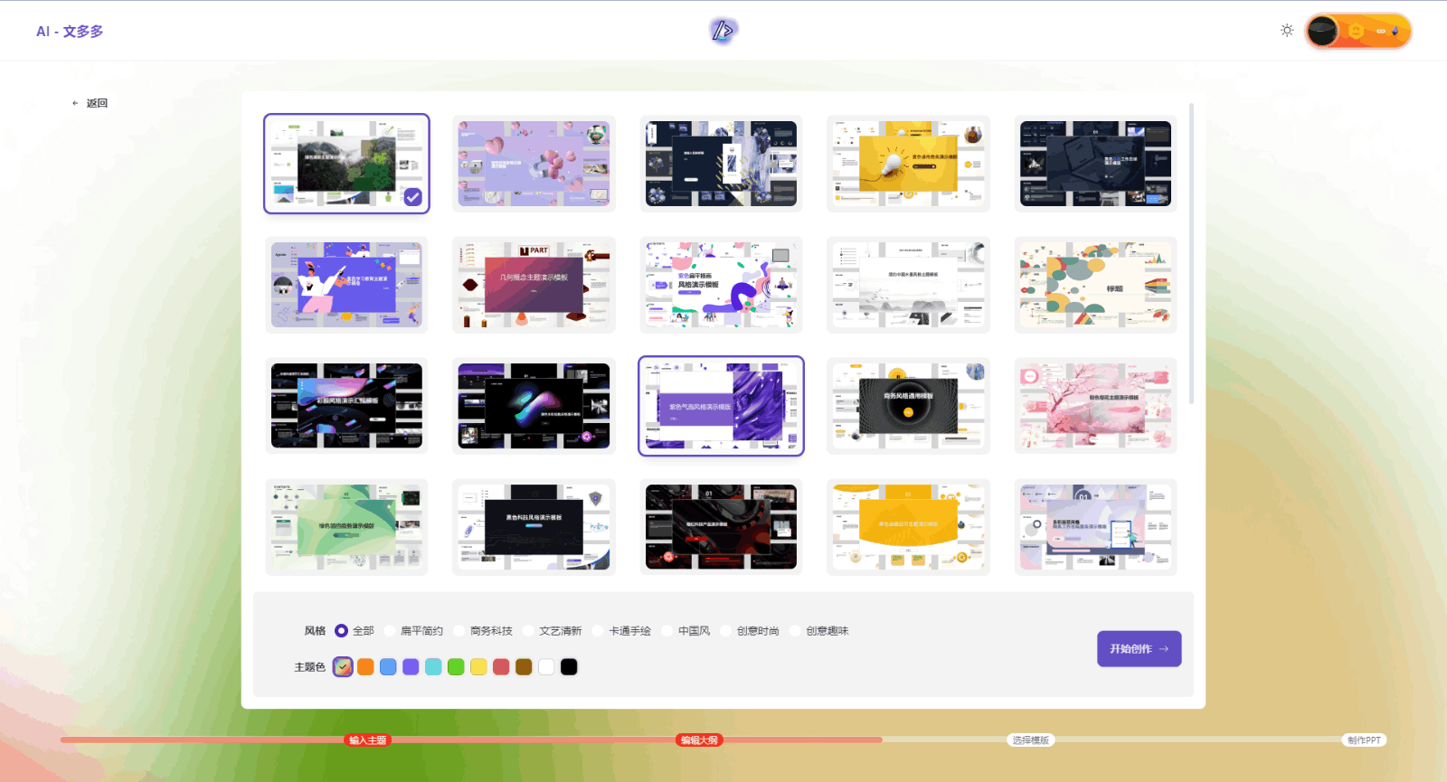
Task: Select 商务科技 style filter
Action: 459,631
